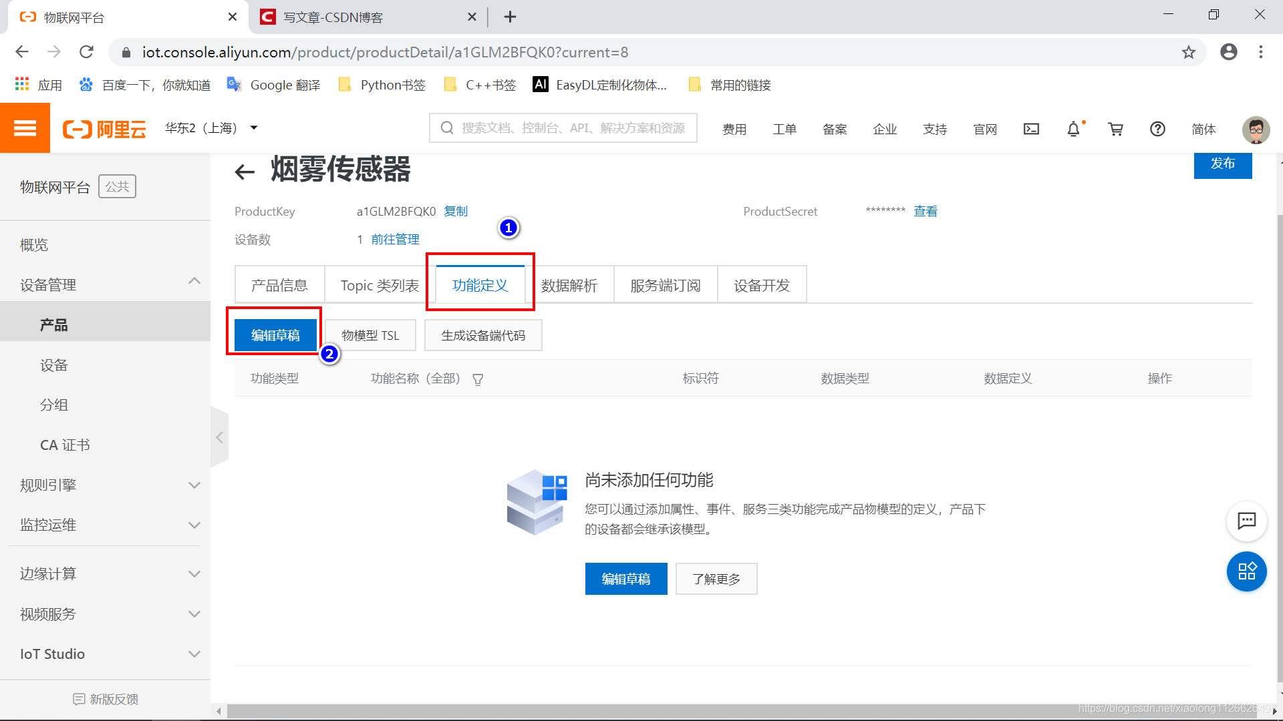Switch to the 数据解析 tab
This screenshot has height=721, width=1283.
click(569, 285)
